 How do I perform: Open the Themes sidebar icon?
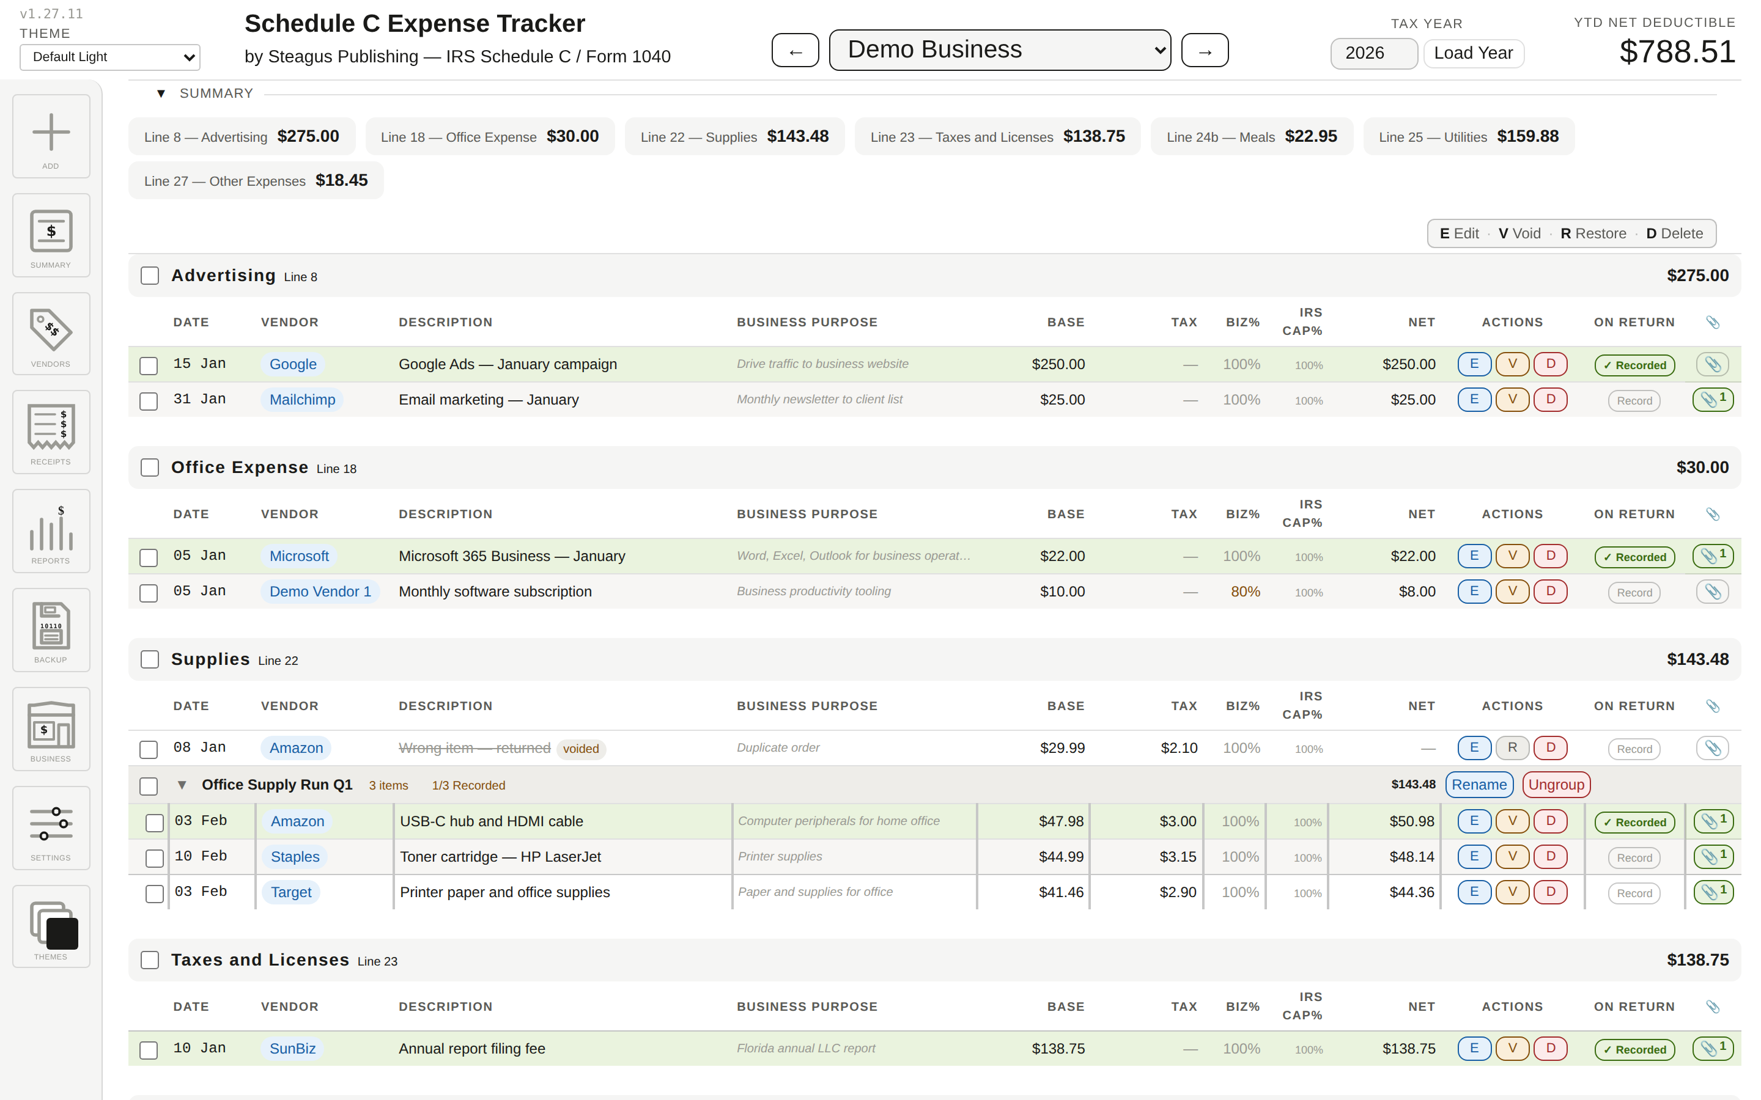coord(51,927)
